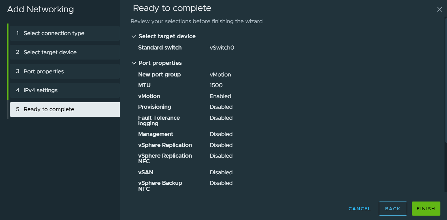Collapse the Port properties section chevron
Screen dimensions: 447x220
134,63
